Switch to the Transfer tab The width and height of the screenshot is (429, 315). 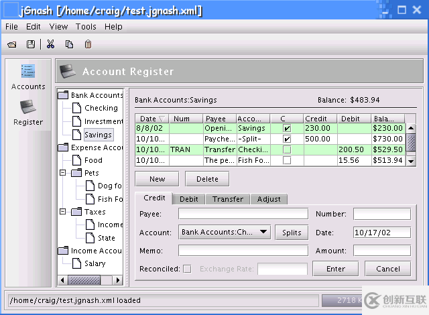[x=228, y=199]
